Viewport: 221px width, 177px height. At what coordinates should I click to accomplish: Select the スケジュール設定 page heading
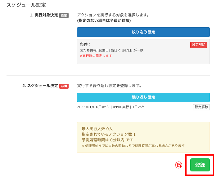(x=26, y=5)
